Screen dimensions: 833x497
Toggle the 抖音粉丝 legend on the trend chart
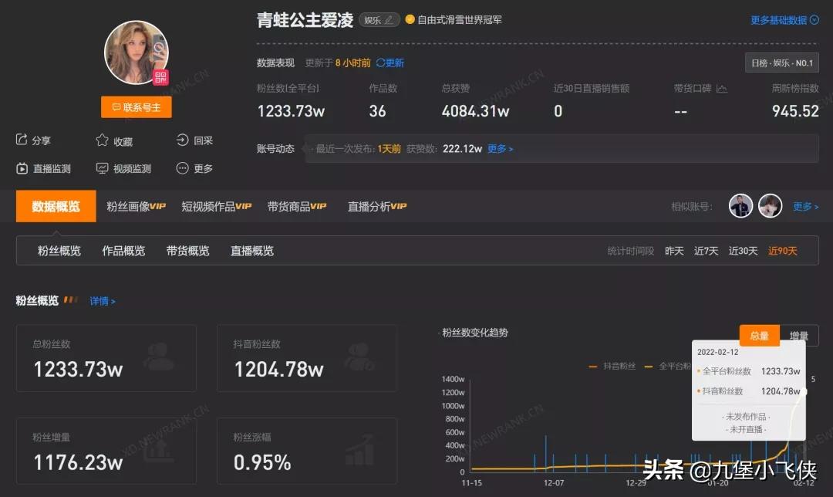click(613, 367)
